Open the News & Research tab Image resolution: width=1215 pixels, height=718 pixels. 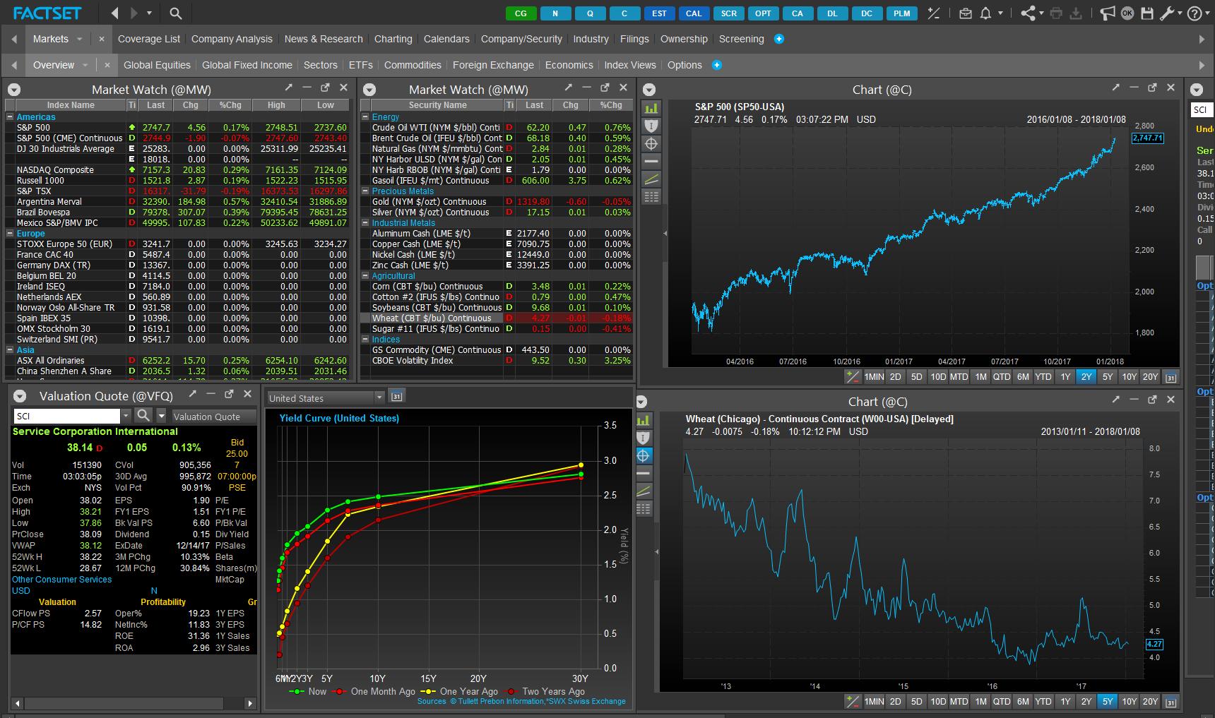tap(324, 39)
